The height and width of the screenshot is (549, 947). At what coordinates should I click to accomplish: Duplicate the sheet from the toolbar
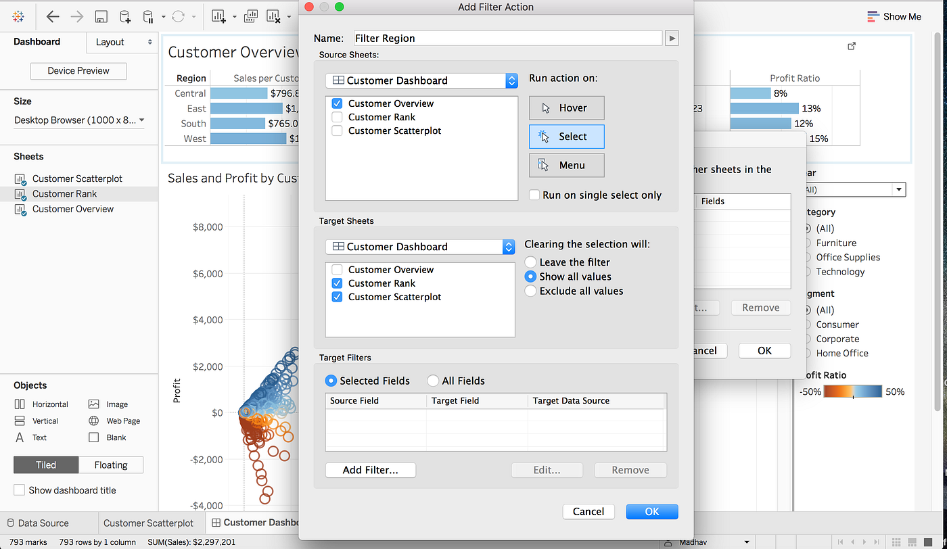(250, 16)
